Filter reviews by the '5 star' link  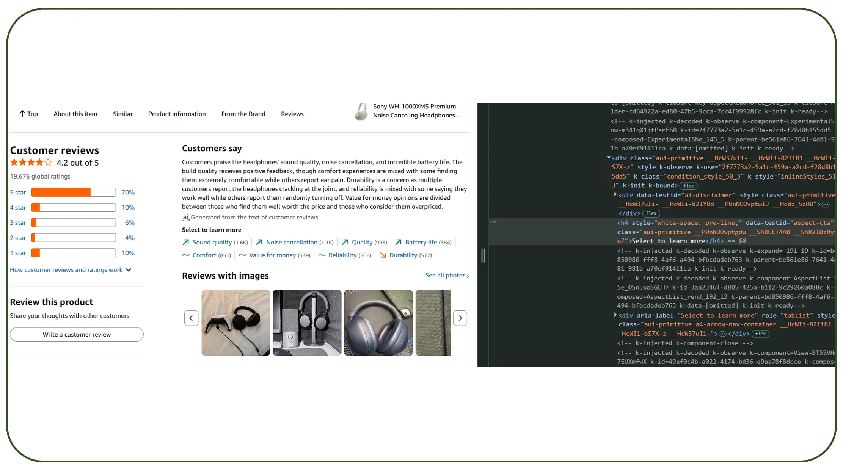(x=18, y=192)
